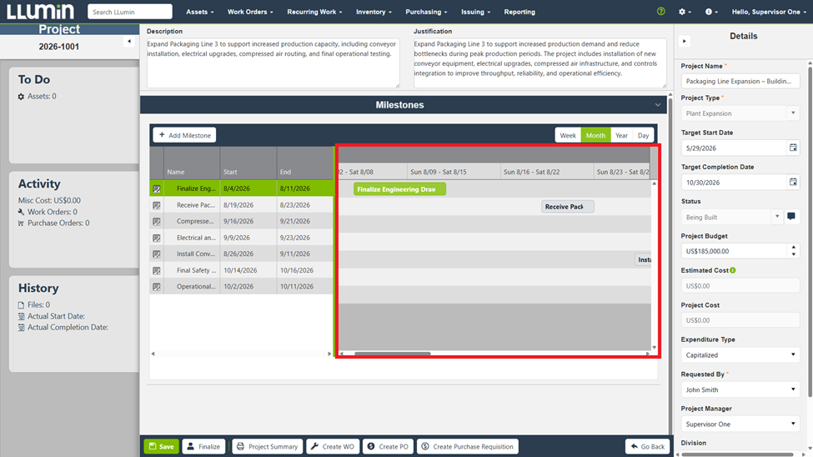Click edit icon for Compresse milestone
The width and height of the screenshot is (813, 457).
157,222
